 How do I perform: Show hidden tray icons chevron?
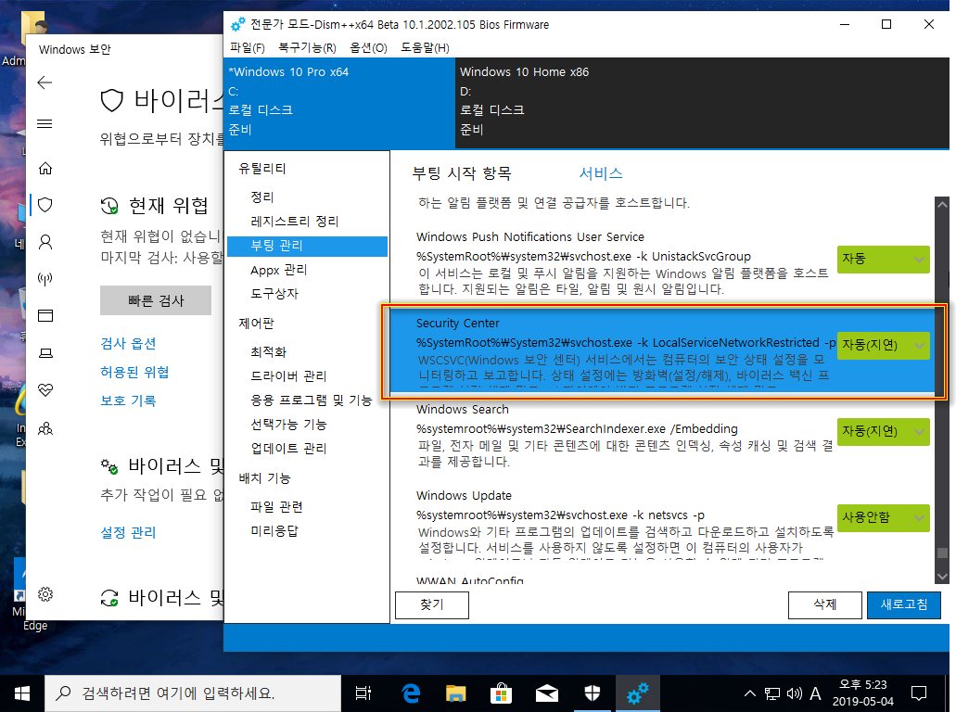pos(750,693)
